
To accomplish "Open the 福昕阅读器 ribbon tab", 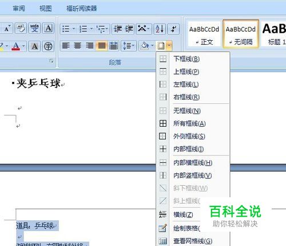I will (x=82, y=9).
